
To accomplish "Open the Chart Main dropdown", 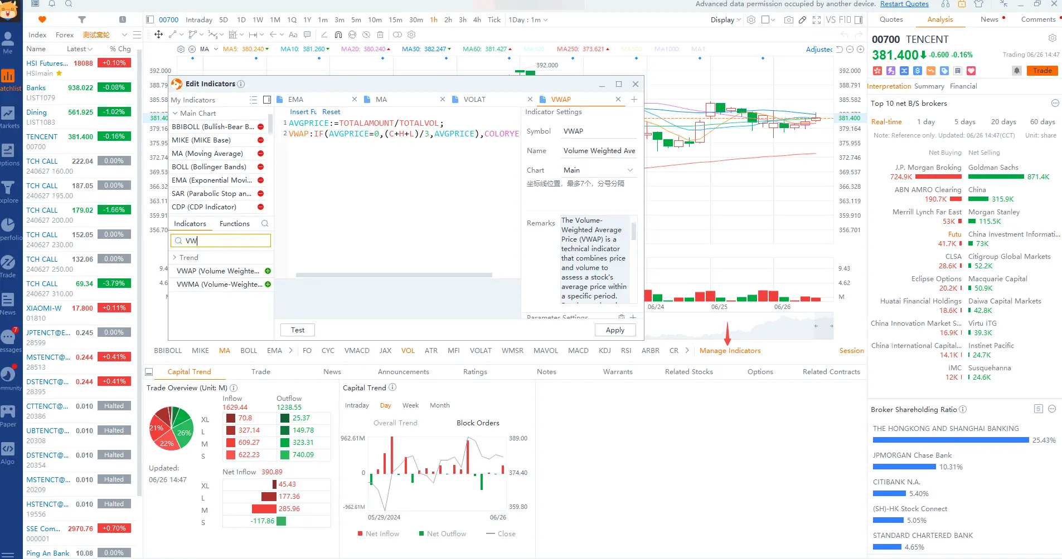I will tap(599, 170).
